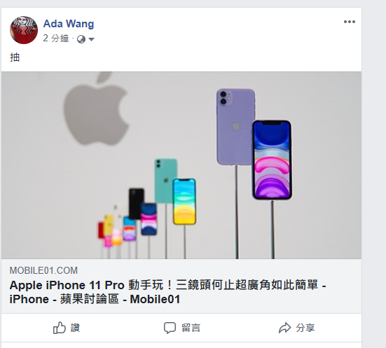Click the comment speech bubble icon
The height and width of the screenshot is (348, 386).
point(170,328)
